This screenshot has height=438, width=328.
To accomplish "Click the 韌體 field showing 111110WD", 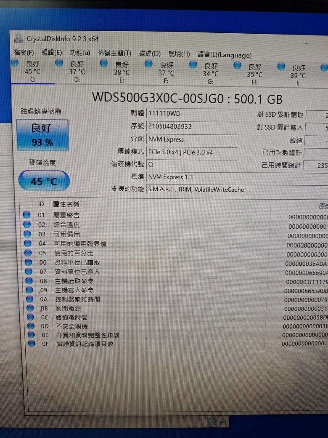I will pos(193,113).
